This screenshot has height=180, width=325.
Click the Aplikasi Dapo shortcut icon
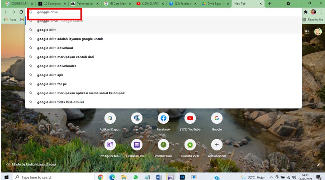[110, 118]
